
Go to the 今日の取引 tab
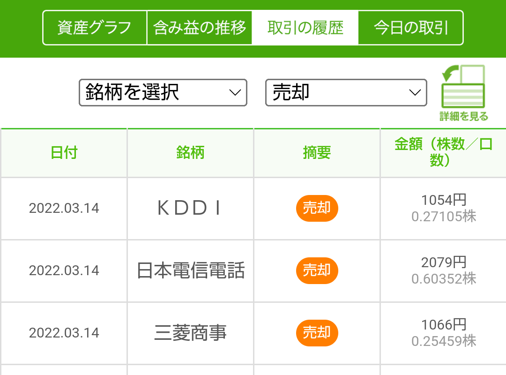click(410, 28)
